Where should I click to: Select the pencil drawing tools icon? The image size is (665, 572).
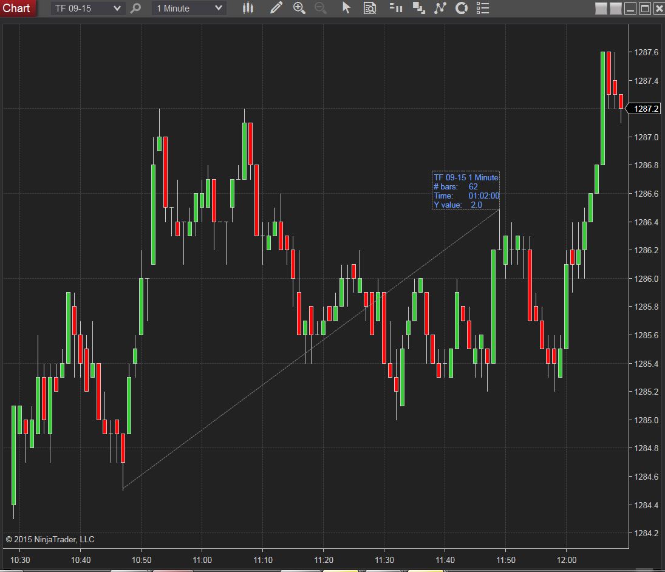[276, 8]
